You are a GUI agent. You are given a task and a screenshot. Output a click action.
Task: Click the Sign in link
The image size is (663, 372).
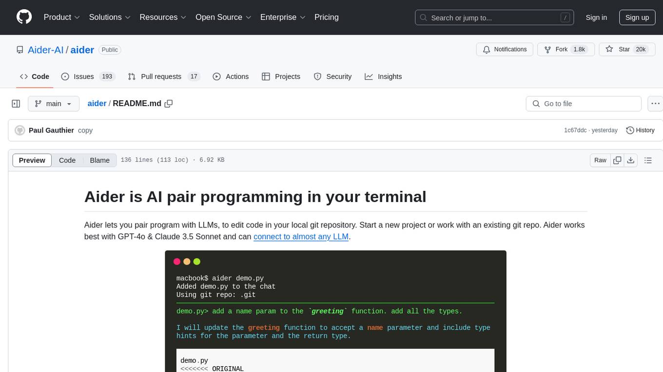(596, 18)
